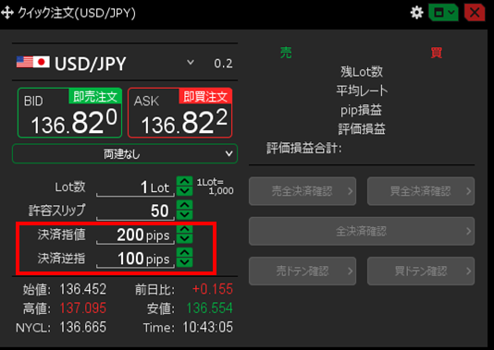This screenshot has height=350, width=494.
Task: Decrease 決済逆指 pips with the down arrow
Action: tap(185, 262)
